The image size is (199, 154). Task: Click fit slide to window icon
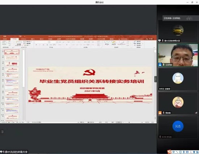click(153, 122)
